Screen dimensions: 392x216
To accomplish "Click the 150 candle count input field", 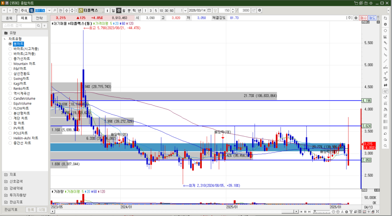I will click(226, 10).
